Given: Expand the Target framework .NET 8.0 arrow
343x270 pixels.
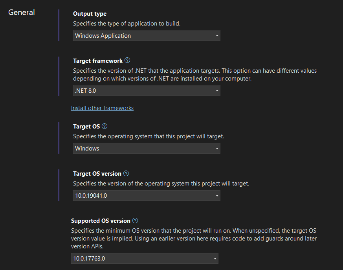Looking at the screenshot, I should coord(217,90).
